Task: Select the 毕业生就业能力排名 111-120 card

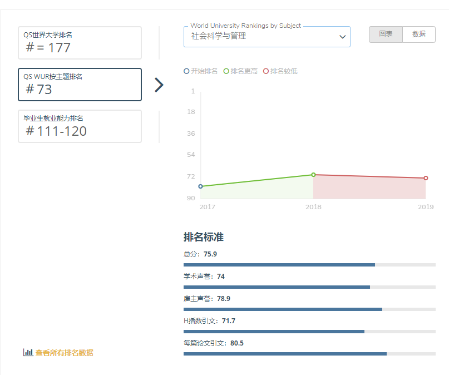Action: 80,126
